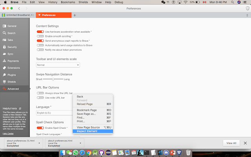Open the Wi-Fi status menu
This screenshot has height=157, width=251.
coord(186,2)
